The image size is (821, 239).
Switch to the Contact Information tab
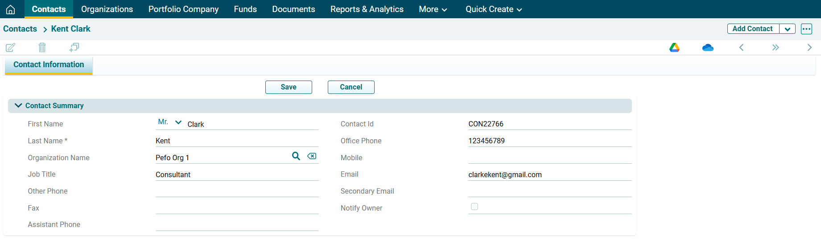[49, 65]
